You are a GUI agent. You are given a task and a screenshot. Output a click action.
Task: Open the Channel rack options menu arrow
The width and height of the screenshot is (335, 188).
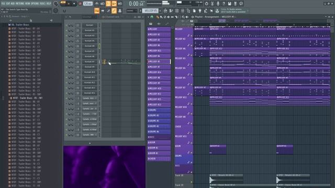66,17
